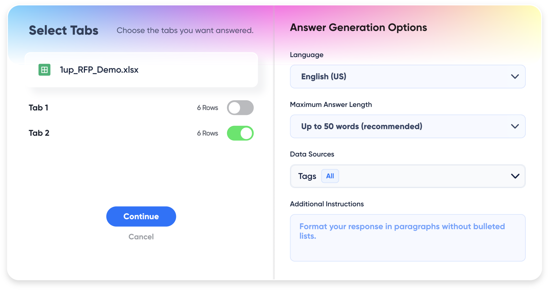549x291 pixels.
Task: Click the chevron on Maximum Answer Length
Action: click(x=515, y=126)
